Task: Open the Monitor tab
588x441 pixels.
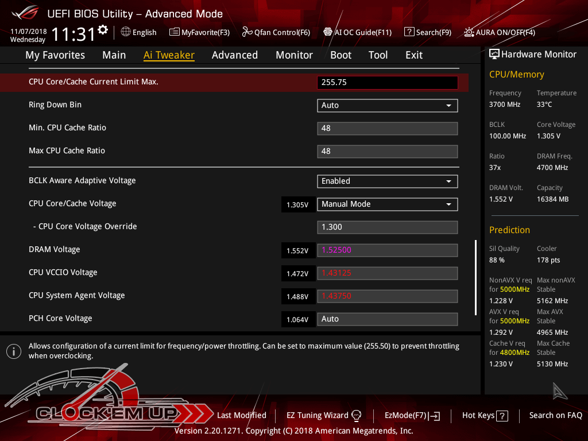Action: point(294,55)
